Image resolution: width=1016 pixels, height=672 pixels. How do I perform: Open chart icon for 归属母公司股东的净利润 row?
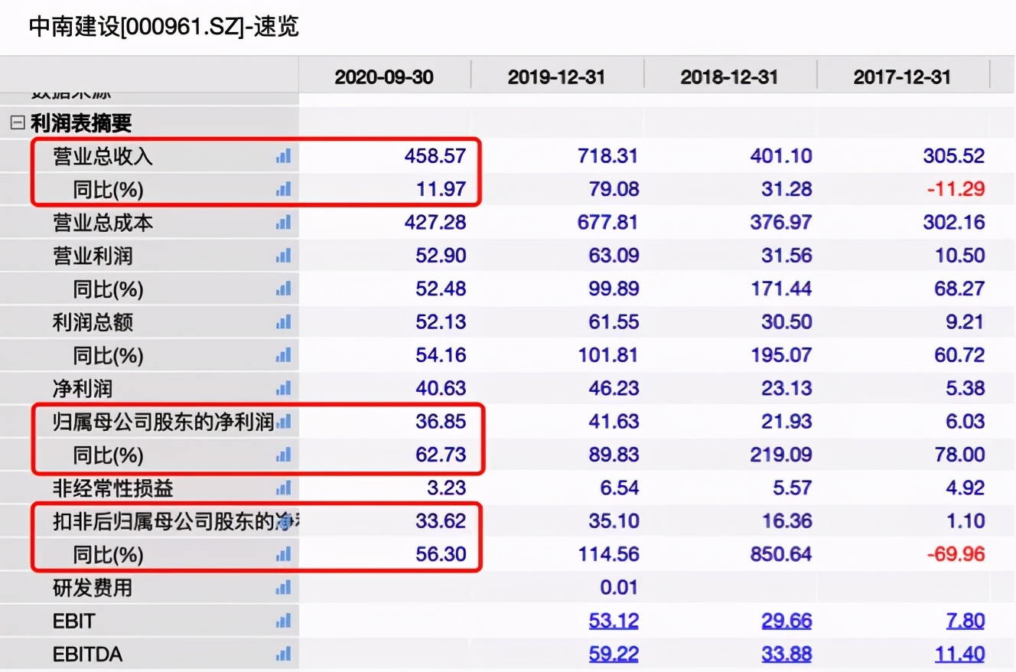click(284, 422)
